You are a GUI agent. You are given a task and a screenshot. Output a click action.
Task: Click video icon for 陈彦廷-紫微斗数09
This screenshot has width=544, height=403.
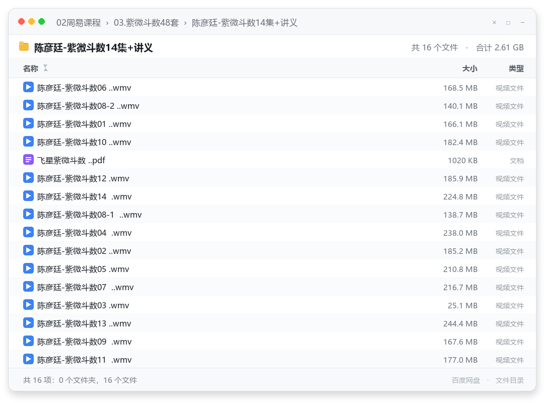coord(28,341)
